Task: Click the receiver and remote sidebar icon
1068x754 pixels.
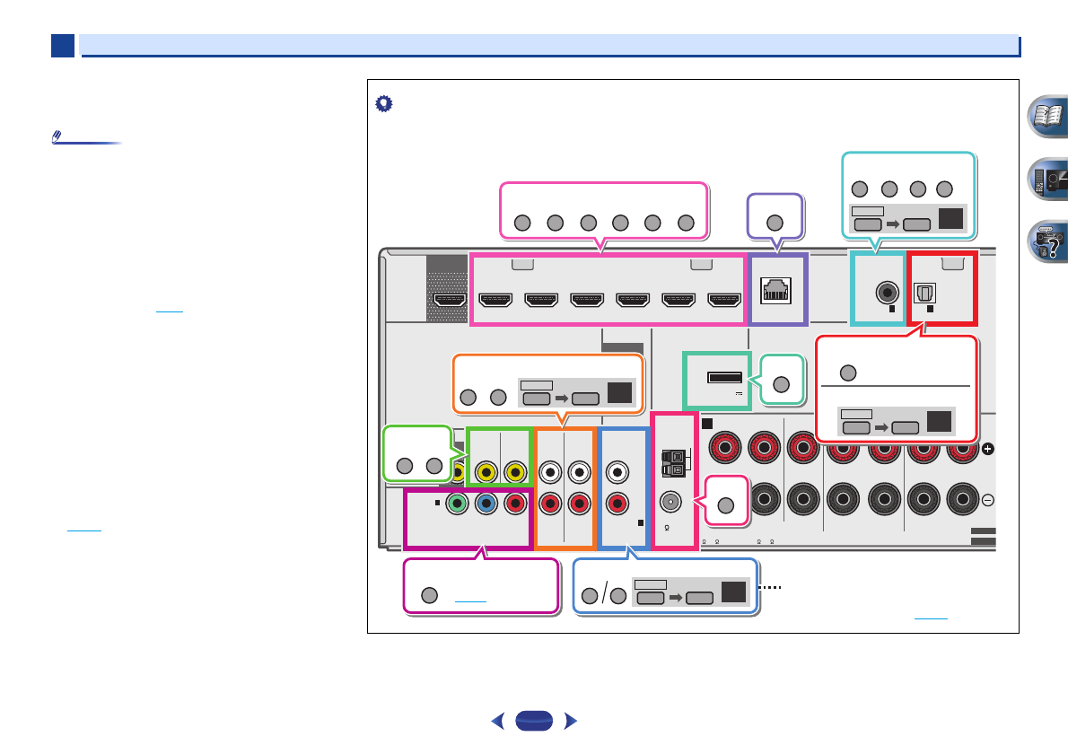Action: (1046, 178)
